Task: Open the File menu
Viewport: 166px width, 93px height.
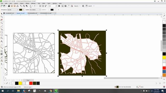Action: tap(2, 3)
